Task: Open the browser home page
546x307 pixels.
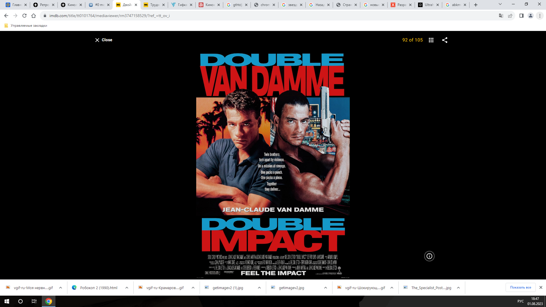Action: (x=34, y=16)
